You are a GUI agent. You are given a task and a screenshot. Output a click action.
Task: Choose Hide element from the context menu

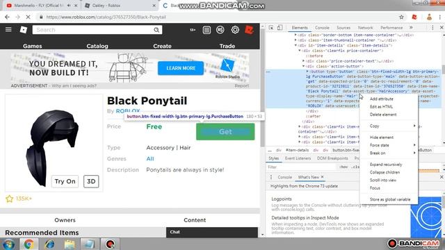click(x=389, y=137)
